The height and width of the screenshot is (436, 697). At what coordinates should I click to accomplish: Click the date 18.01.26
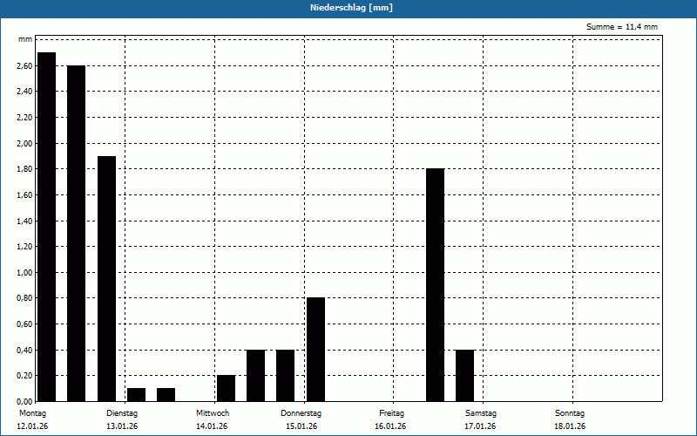coord(570,426)
